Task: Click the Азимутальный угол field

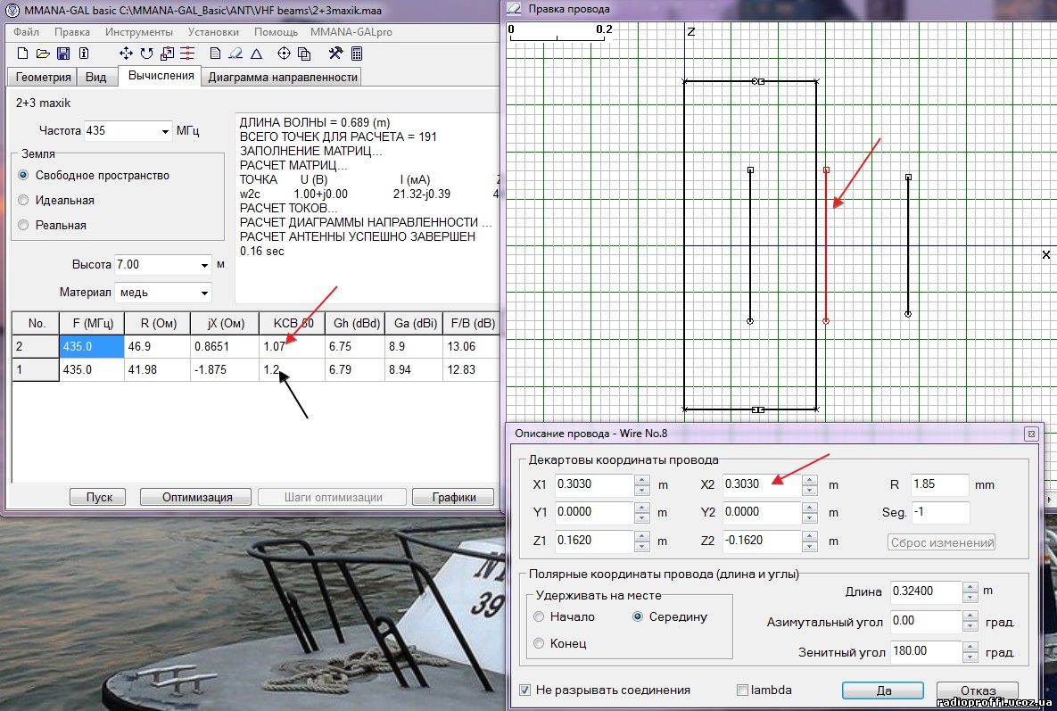Action: click(926, 621)
